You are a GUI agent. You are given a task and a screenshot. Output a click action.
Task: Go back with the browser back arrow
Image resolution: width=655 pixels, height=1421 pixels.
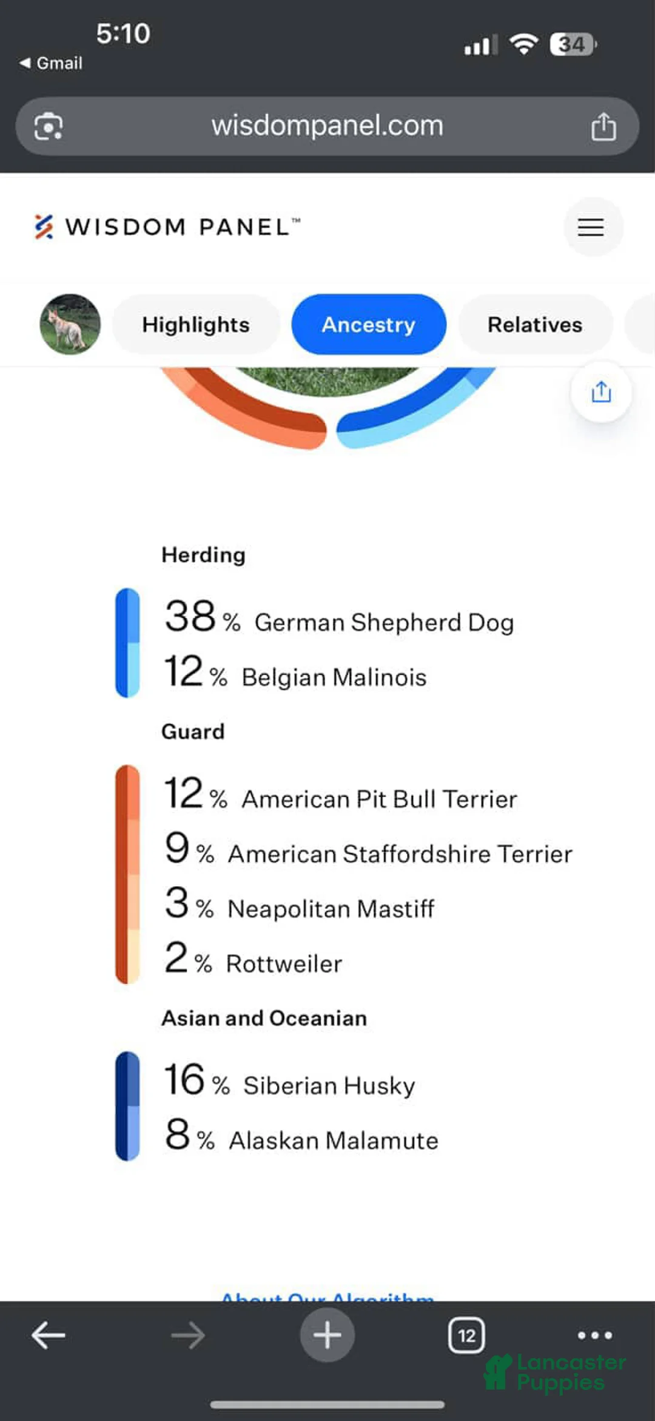coord(49,1335)
